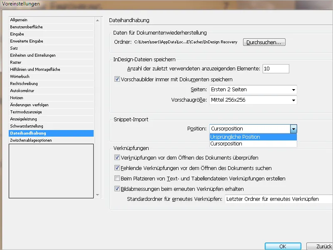Select the highlighted Dateihandhabung category
Screen dimensions: 333x250
click(x=51, y=133)
